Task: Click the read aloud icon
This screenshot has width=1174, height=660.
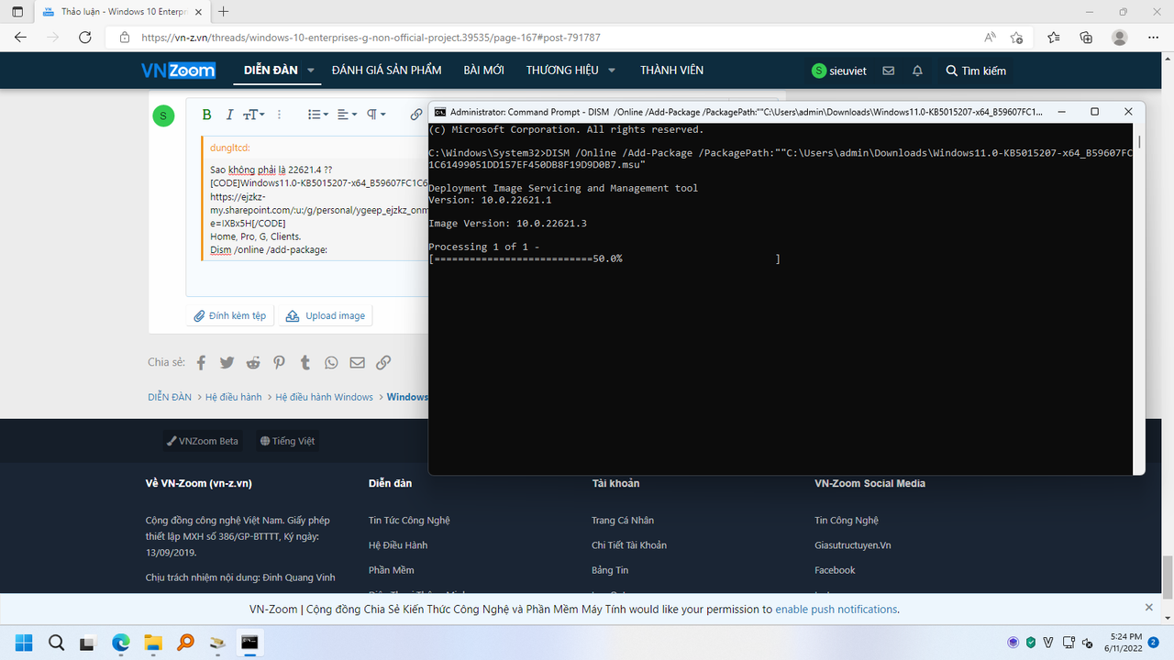Action: (990, 38)
